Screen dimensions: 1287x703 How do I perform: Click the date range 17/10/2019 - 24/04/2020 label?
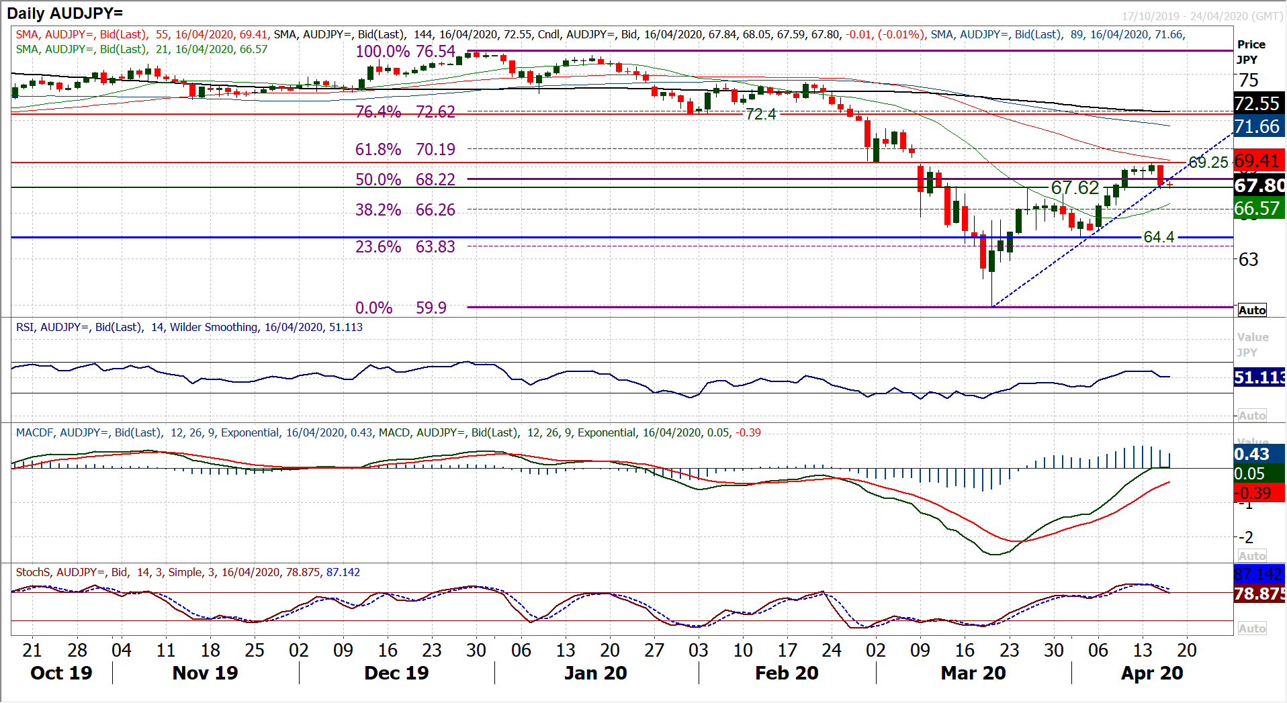1202,16
